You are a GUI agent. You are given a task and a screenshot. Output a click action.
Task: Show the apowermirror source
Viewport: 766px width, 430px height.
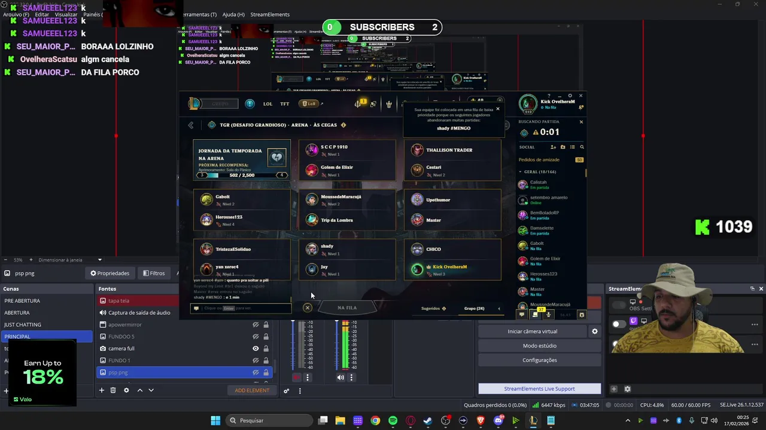pos(256,324)
